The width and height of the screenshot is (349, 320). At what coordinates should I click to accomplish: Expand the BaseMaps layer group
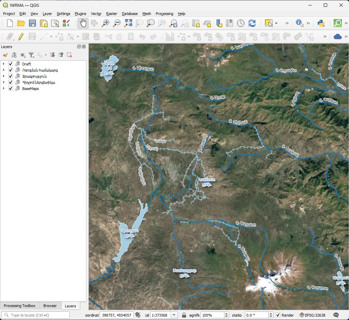click(x=4, y=89)
